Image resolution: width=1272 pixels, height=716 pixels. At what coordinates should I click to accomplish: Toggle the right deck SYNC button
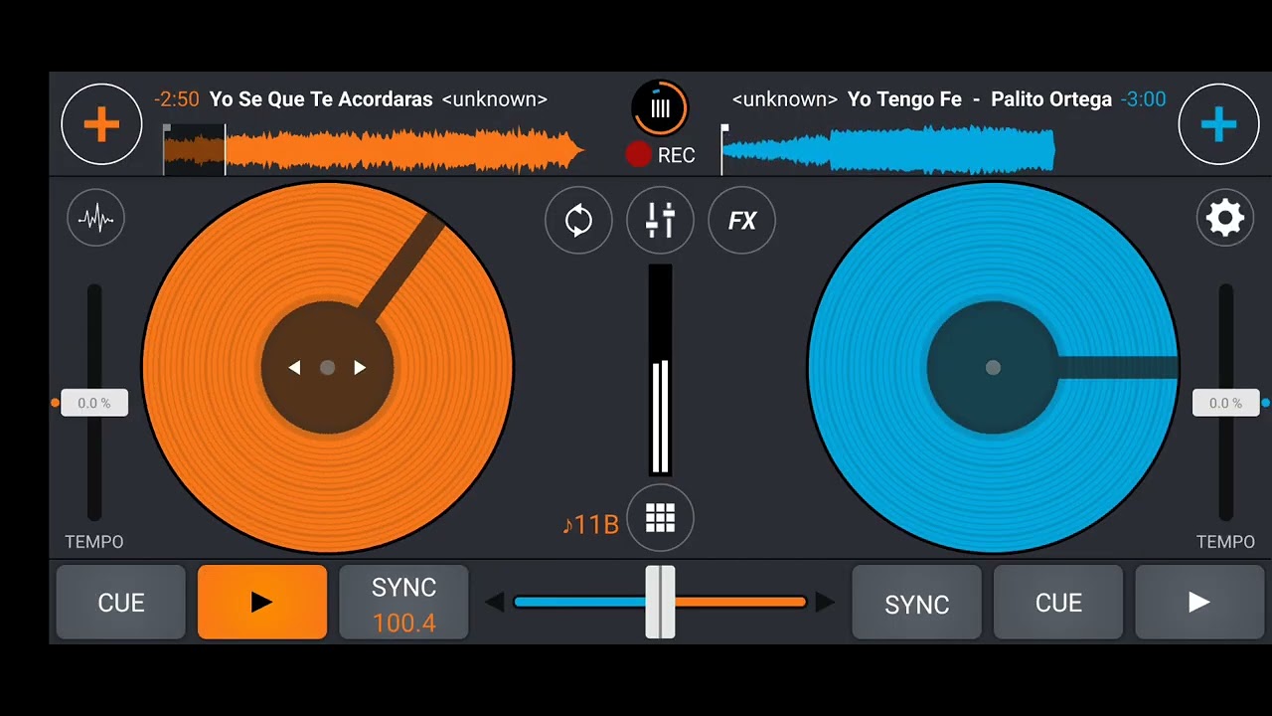pyautogui.click(x=916, y=602)
